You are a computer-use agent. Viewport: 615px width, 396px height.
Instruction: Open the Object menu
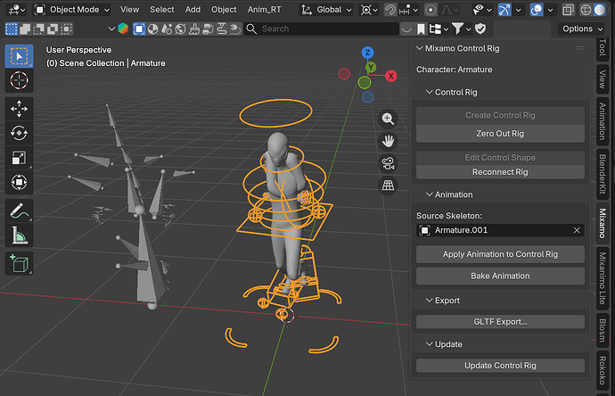coord(224,10)
